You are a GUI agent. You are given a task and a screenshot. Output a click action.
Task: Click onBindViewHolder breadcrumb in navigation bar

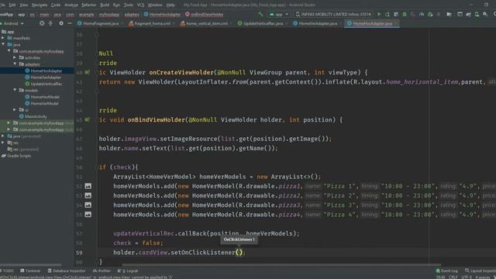pos(204,15)
